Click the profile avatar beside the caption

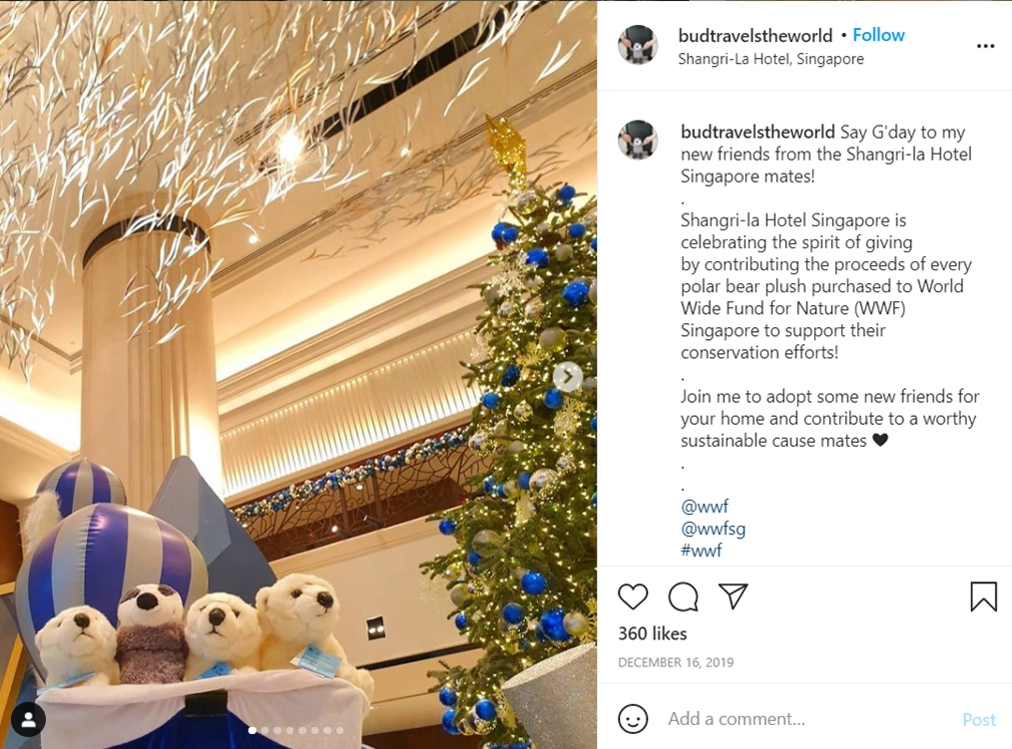click(x=638, y=140)
